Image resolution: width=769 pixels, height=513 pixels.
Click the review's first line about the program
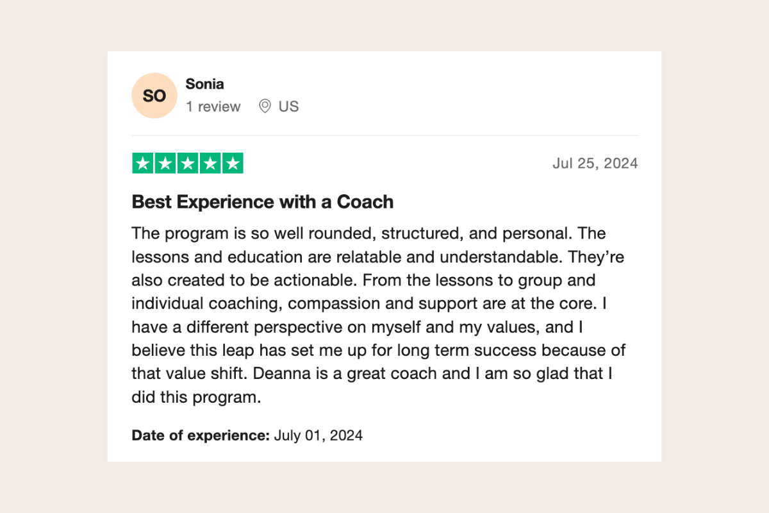368,233
